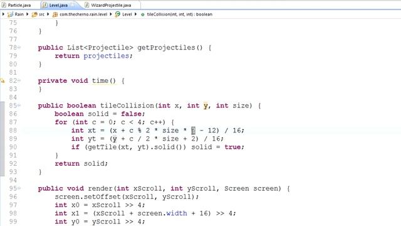
Task: Click the Rain project icon in breadcrumb
Action: 10,14
